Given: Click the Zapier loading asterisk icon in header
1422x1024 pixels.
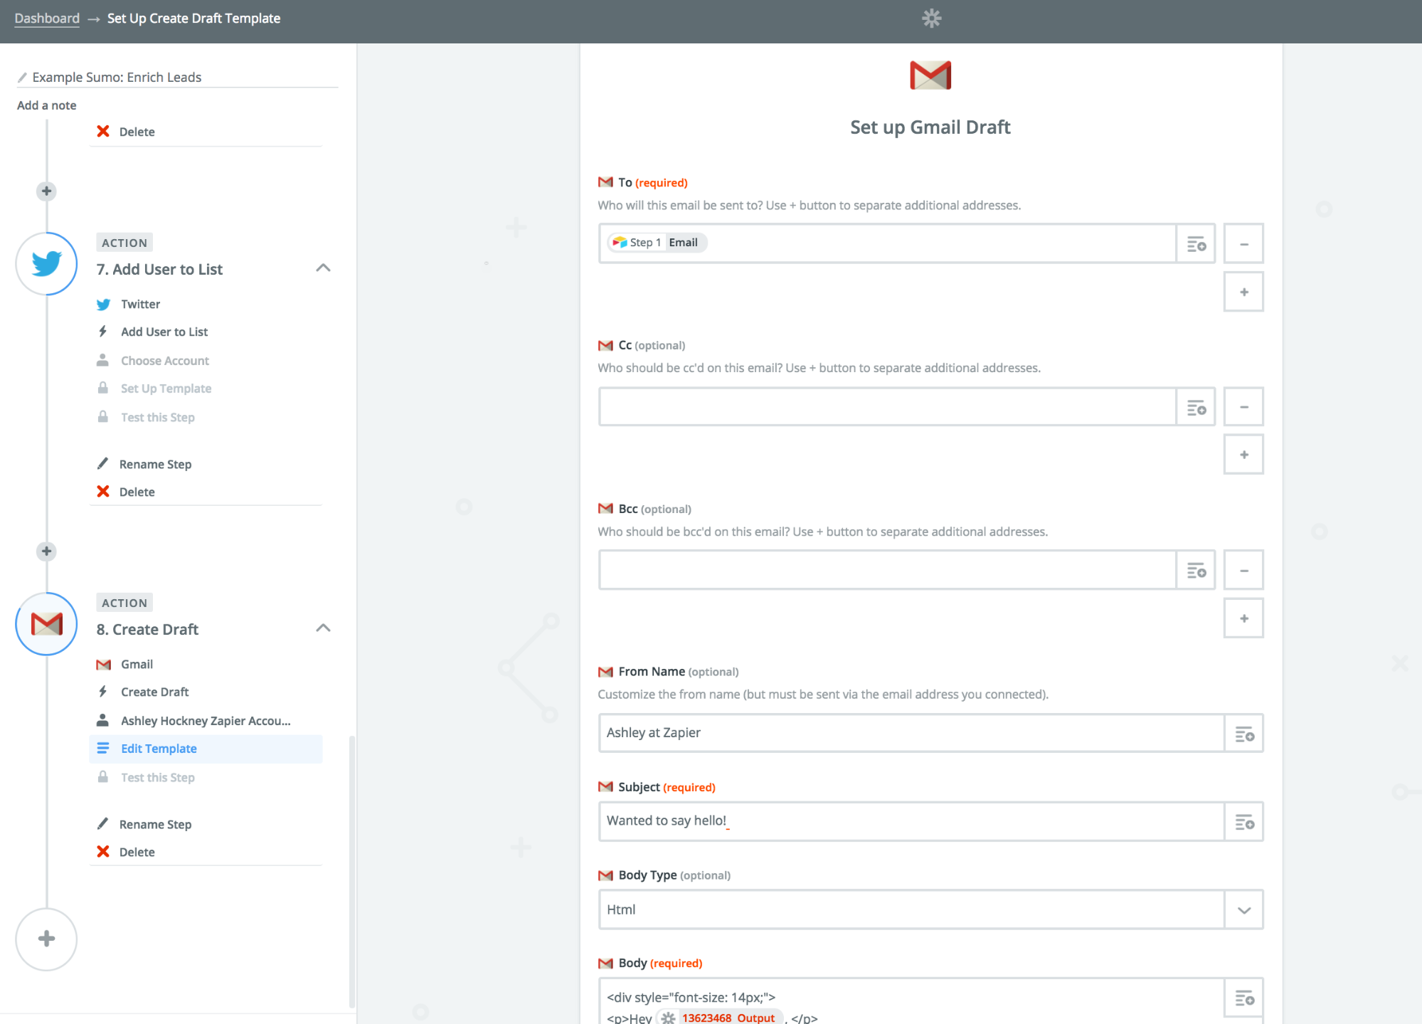Looking at the screenshot, I should 931,19.
